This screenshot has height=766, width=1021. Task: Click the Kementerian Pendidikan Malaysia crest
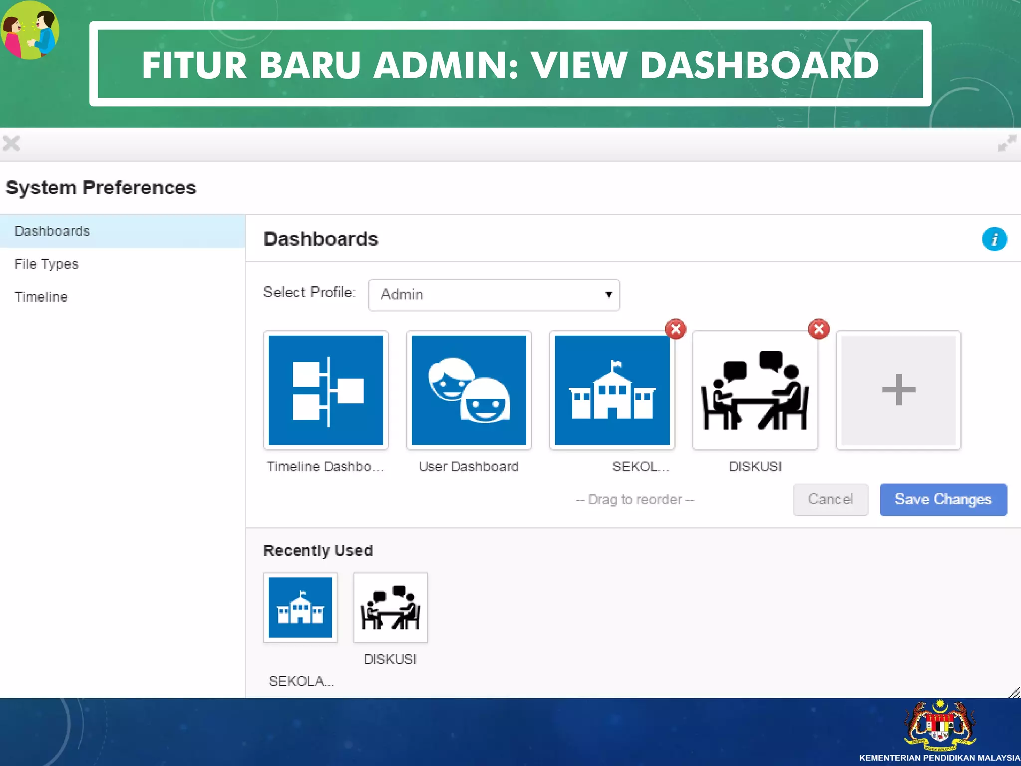click(940, 726)
